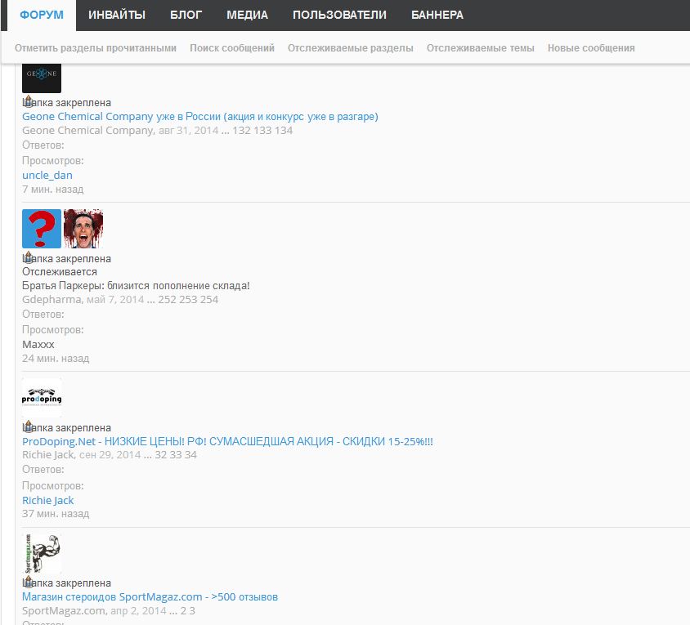Open the ПОЛЬЗОВАТЕЛИ tab
The height and width of the screenshot is (625, 690).
click(339, 15)
